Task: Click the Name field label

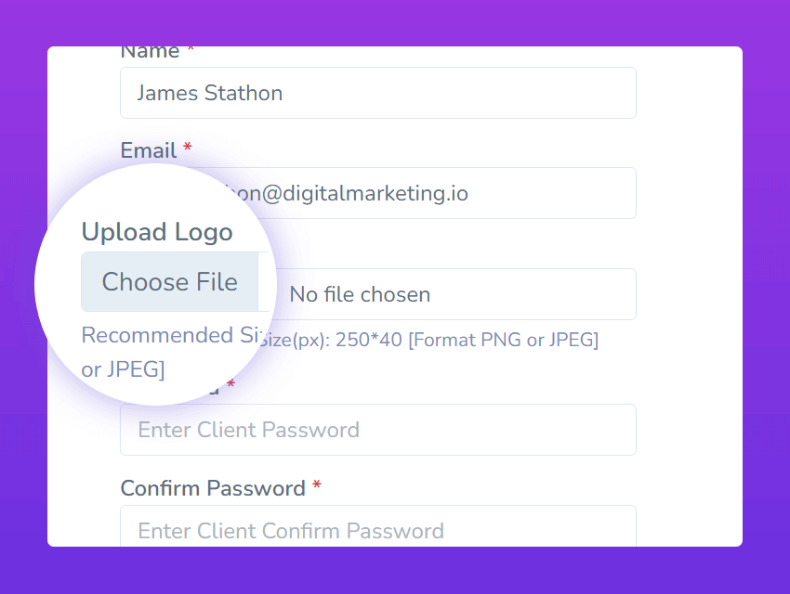Action: [x=150, y=52]
